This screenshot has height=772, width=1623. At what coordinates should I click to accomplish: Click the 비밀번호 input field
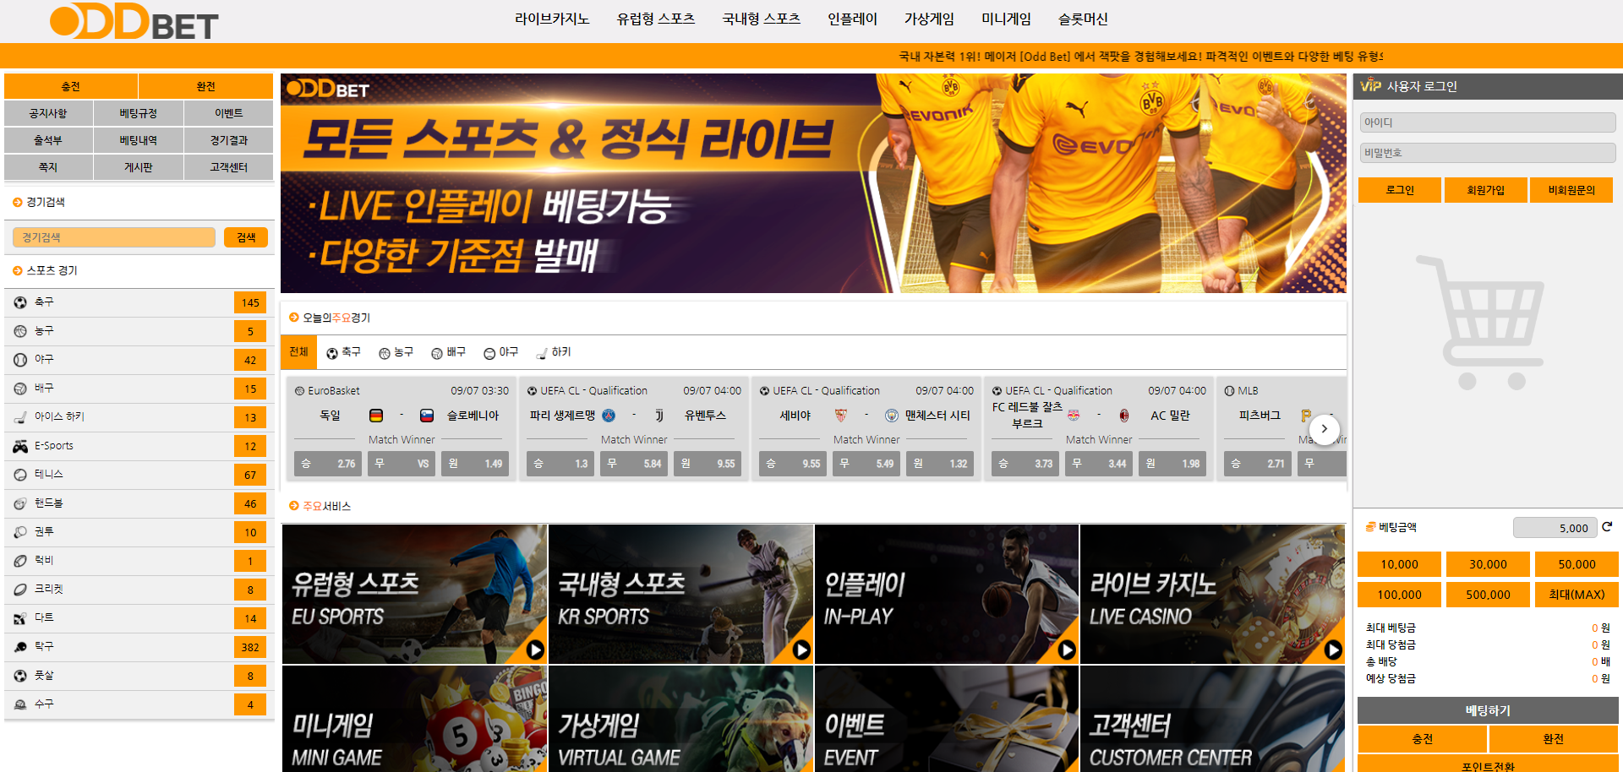[1488, 153]
